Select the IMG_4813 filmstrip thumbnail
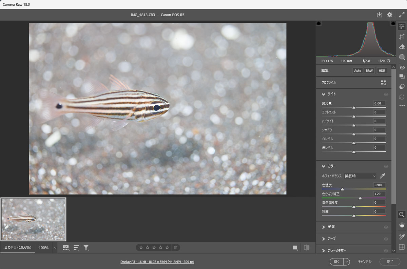Image resolution: width=407 pixels, height=269 pixels. [x=33, y=219]
